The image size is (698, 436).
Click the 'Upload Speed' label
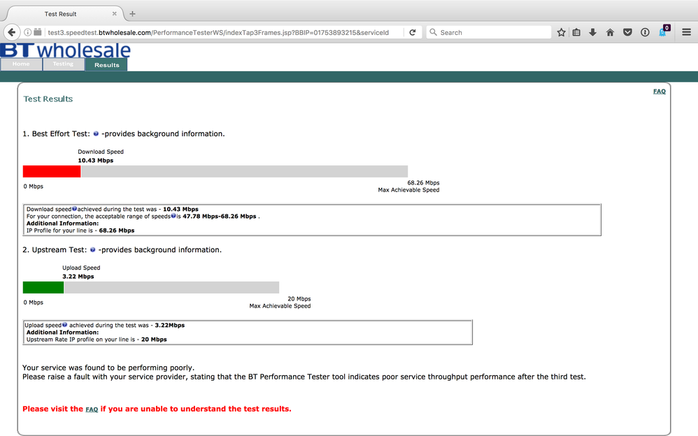click(x=81, y=268)
